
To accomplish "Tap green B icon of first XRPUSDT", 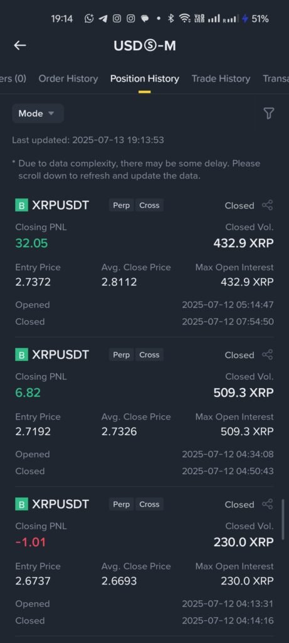I will (22, 205).
